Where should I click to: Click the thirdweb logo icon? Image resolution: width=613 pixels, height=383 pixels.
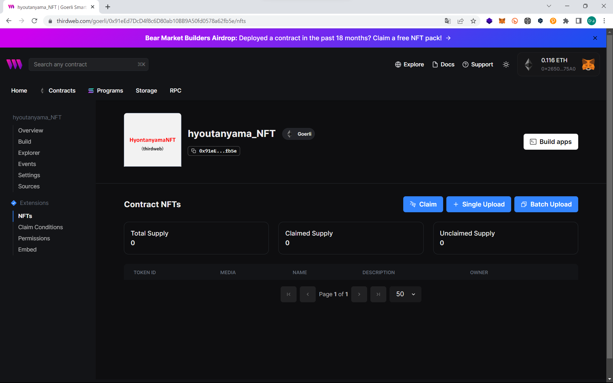point(14,64)
